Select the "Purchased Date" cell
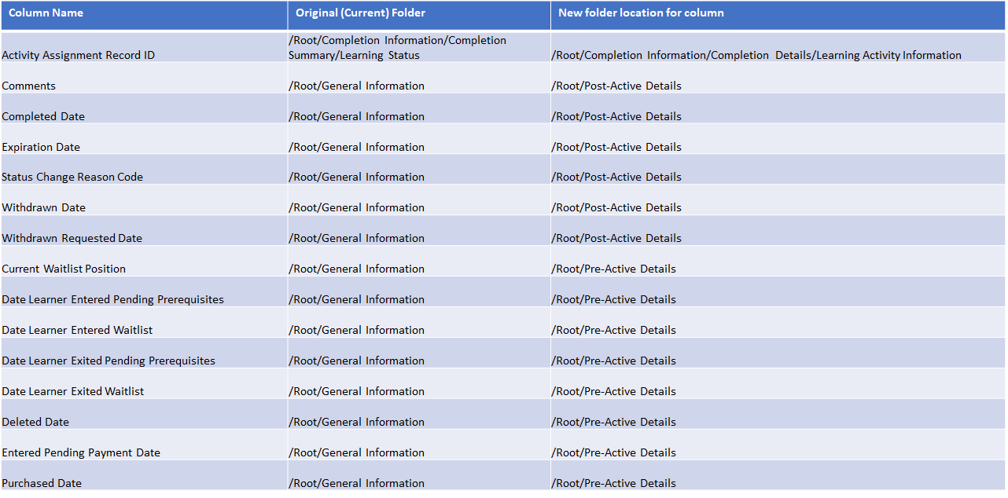Viewport: 1008px width, 498px height. (42, 483)
